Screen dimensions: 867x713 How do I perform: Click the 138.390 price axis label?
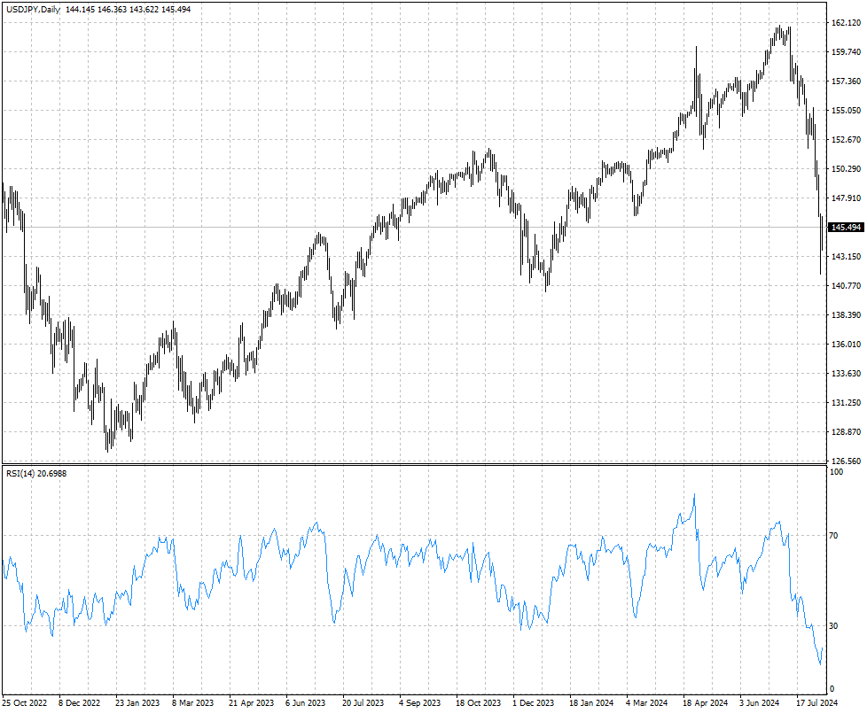(x=845, y=315)
